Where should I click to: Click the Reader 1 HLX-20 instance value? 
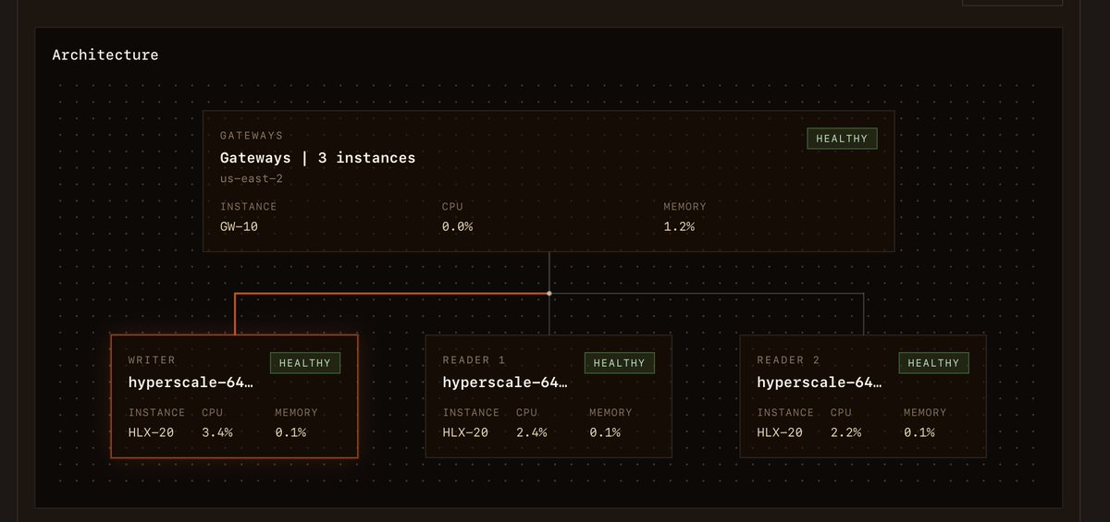[465, 432]
